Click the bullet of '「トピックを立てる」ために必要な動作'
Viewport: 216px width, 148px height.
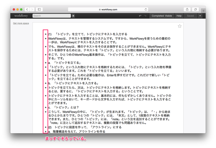[x=45, y=75]
